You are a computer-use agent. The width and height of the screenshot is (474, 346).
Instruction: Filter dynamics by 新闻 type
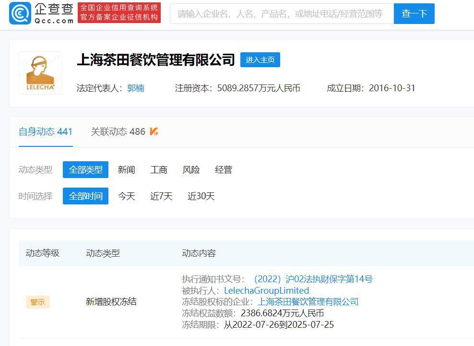pos(126,170)
